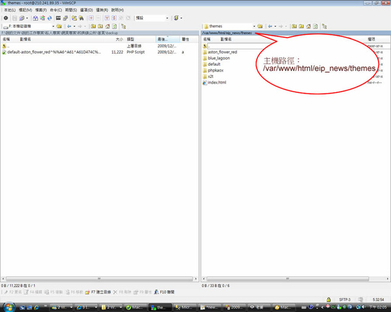Open the 說明(H) help menu

tap(117, 10)
